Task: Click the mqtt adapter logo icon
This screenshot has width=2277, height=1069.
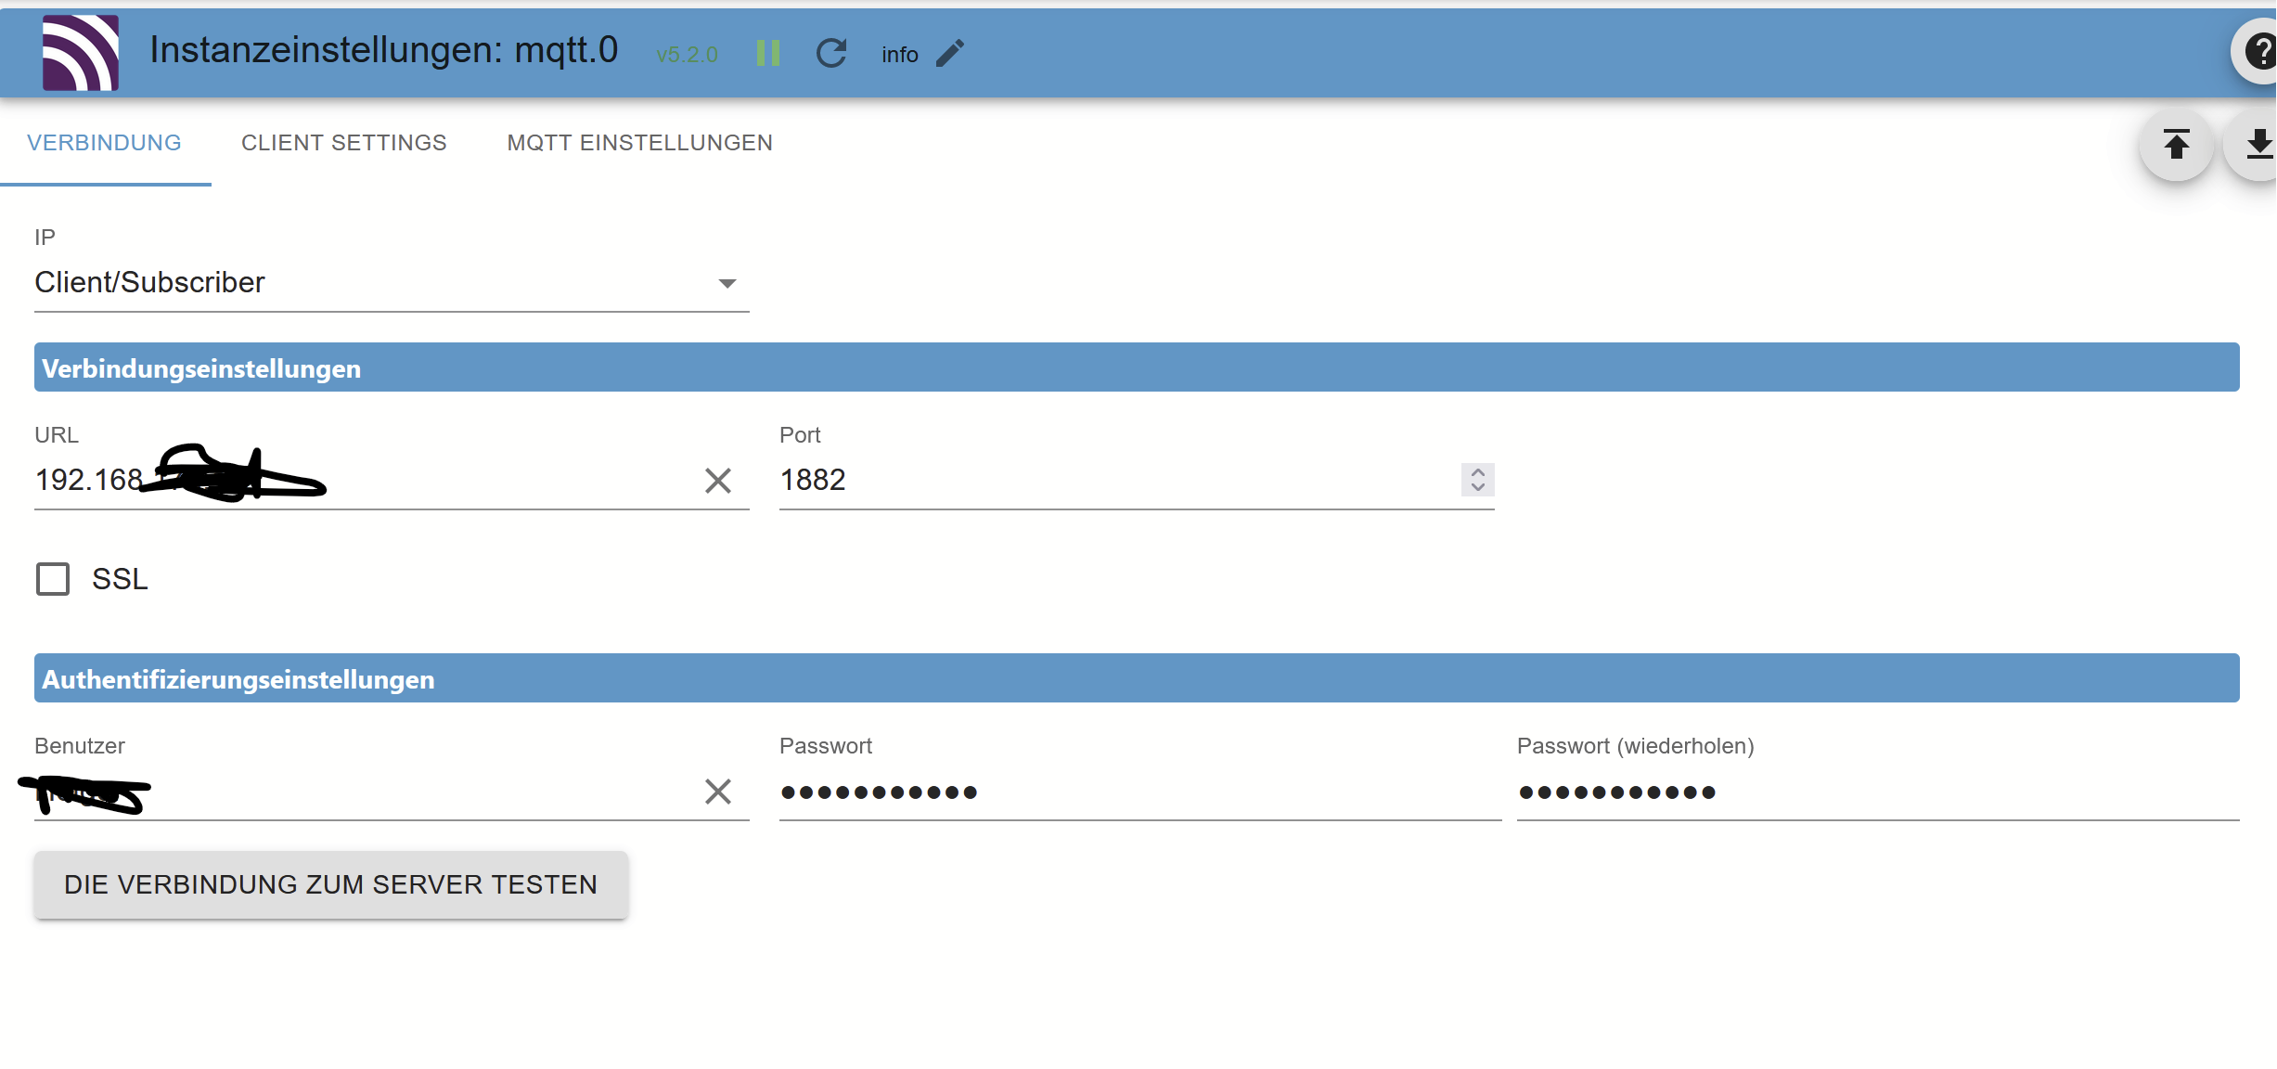Action: [x=81, y=53]
